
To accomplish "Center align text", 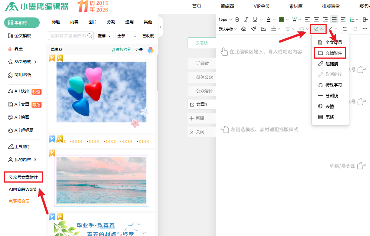I will (317, 19).
